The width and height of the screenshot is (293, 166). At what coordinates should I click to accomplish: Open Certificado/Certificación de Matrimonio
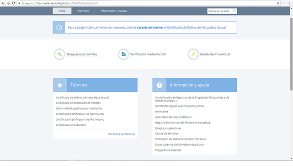pyautogui.click(x=80, y=119)
